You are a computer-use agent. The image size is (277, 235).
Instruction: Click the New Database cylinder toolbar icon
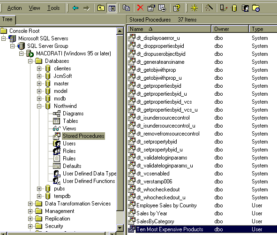tap(234, 8)
